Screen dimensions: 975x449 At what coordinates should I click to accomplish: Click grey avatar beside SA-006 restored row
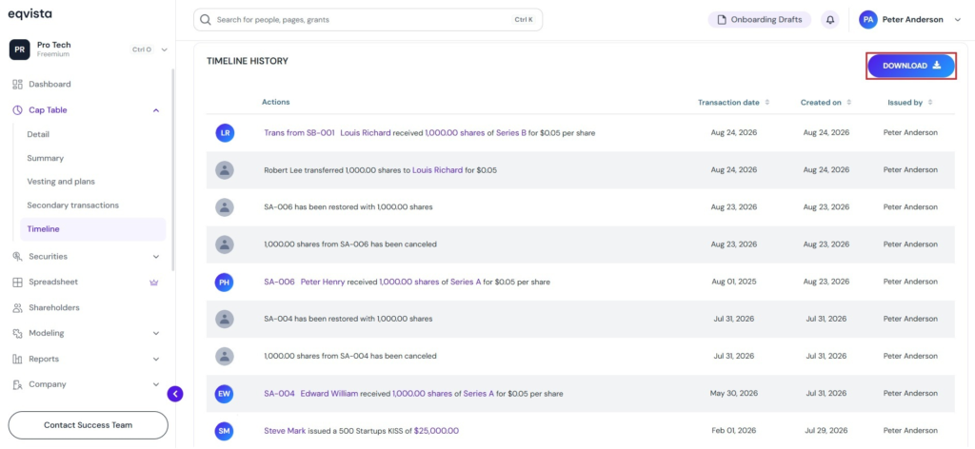coord(225,207)
